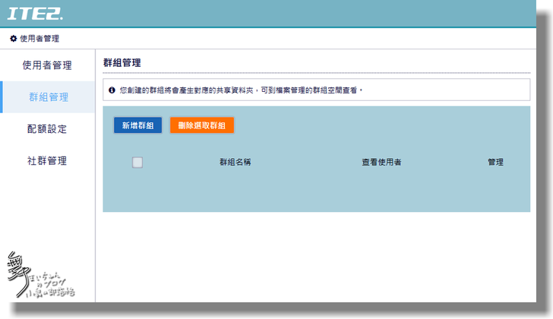Screen dimensions: 553x319
Task: Click the 管理 column header
Action: [495, 163]
